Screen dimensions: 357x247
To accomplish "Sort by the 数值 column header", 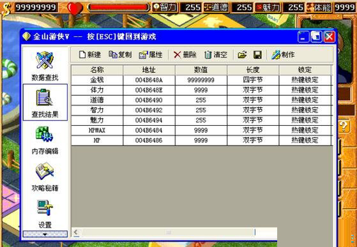I will click(201, 70).
